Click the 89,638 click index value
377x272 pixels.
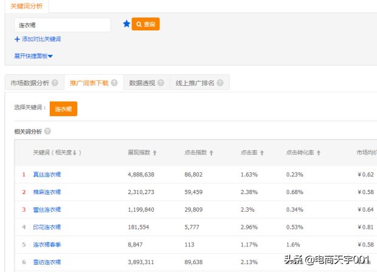tap(193, 262)
